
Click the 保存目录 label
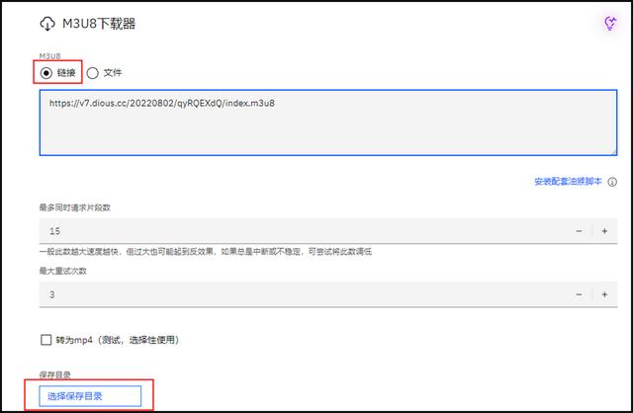click(56, 375)
